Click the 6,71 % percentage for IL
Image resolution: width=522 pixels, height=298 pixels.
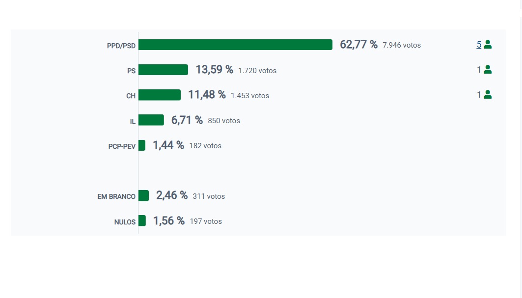point(187,120)
